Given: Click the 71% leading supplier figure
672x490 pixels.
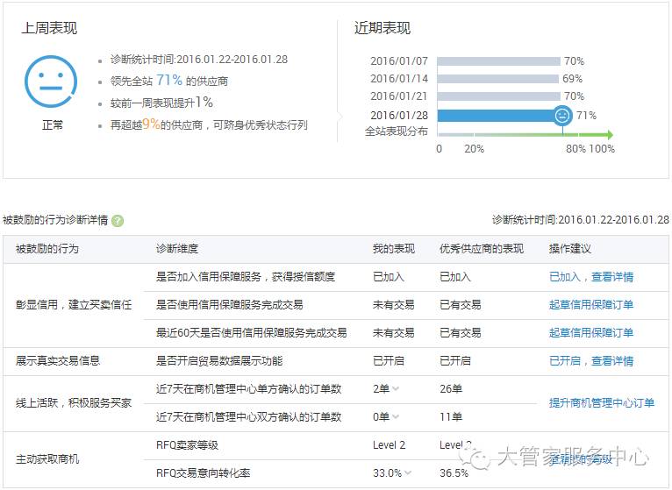Looking at the screenshot, I should click(x=169, y=80).
